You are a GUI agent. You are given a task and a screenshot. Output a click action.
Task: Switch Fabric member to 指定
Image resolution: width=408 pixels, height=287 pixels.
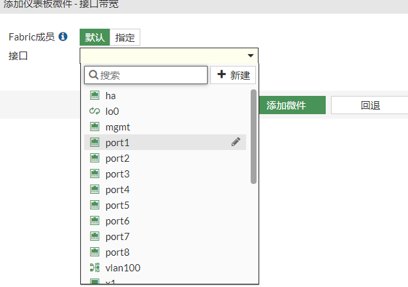125,37
